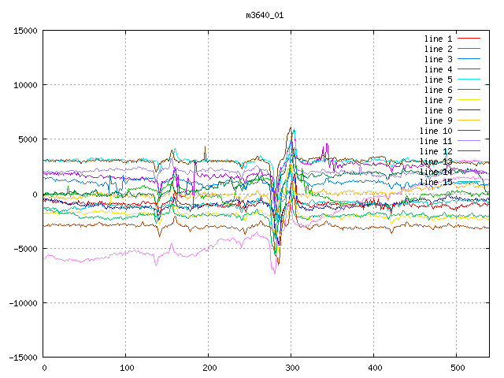
Task: Select the line 4 legend label
Action: coord(438,69)
